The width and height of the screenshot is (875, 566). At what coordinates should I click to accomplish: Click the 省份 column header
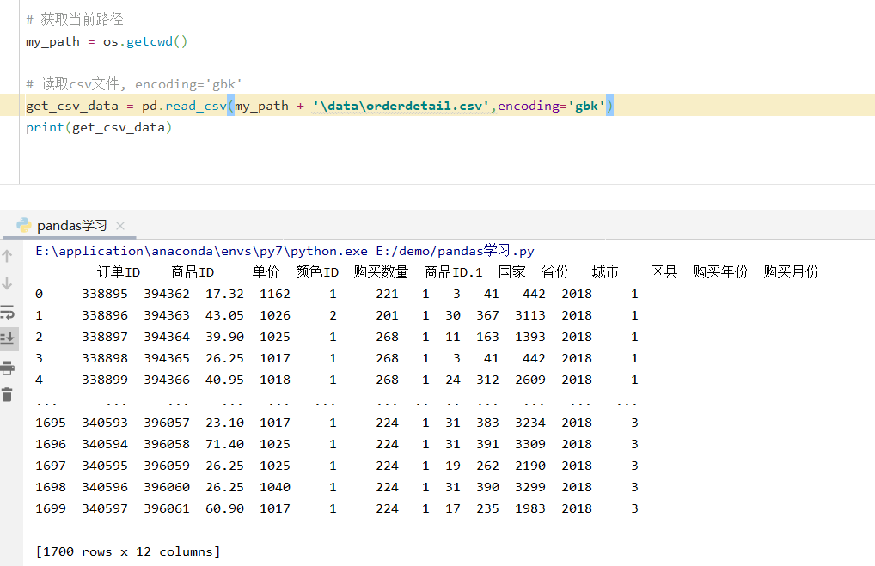coord(555,272)
